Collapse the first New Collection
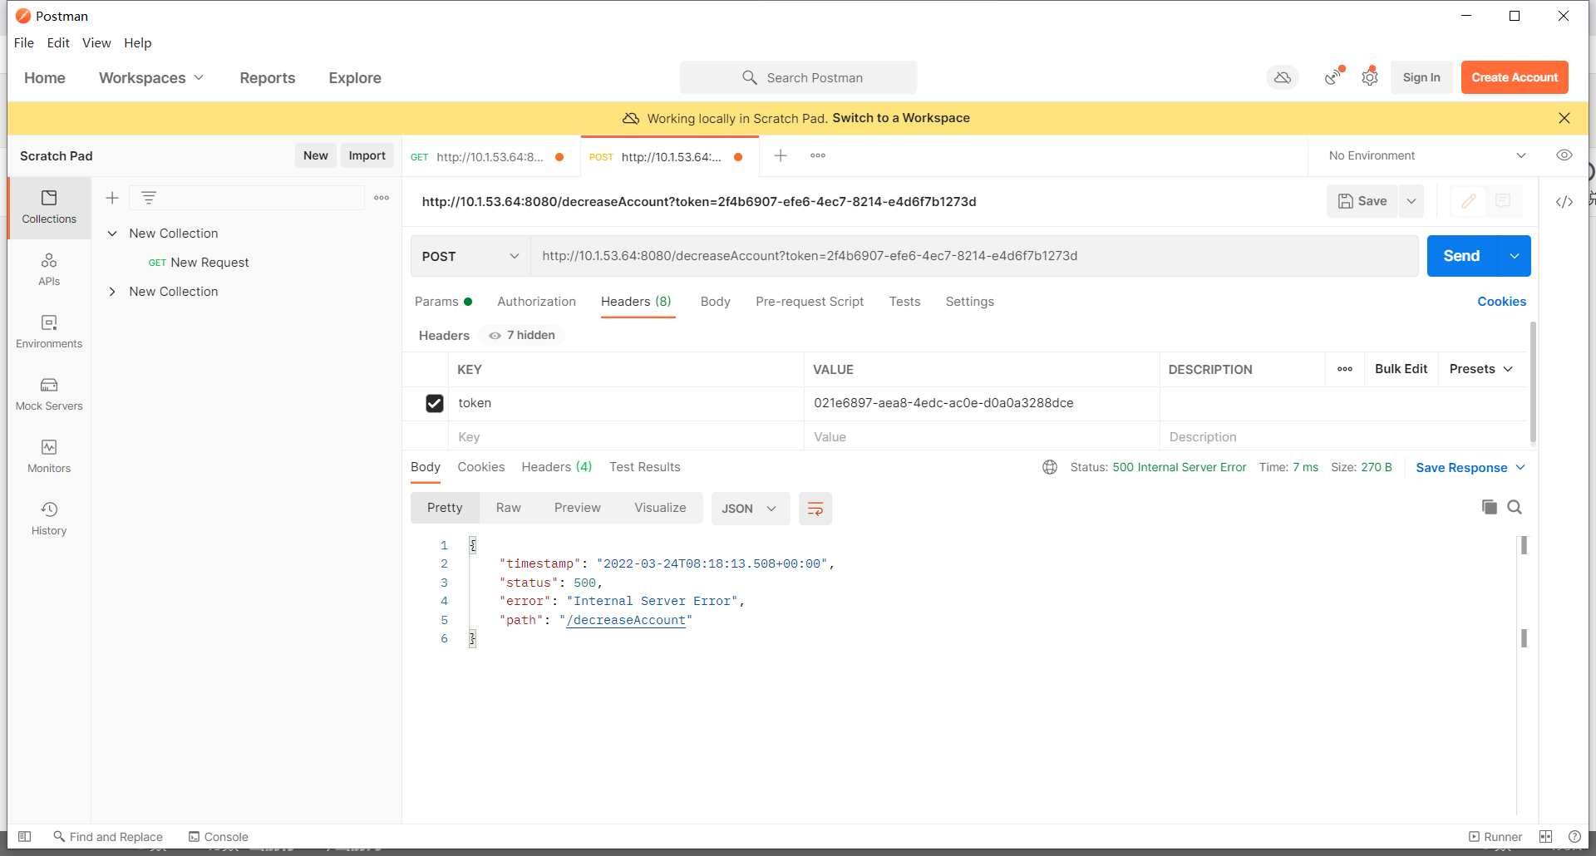 112,234
